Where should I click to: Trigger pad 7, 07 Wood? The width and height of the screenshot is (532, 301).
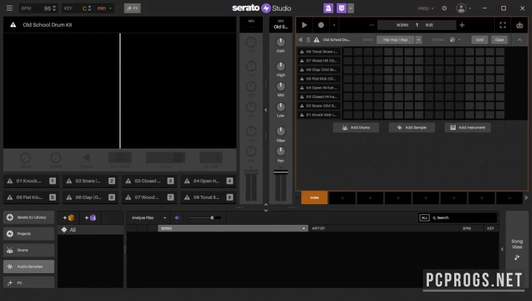[x=149, y=197]
